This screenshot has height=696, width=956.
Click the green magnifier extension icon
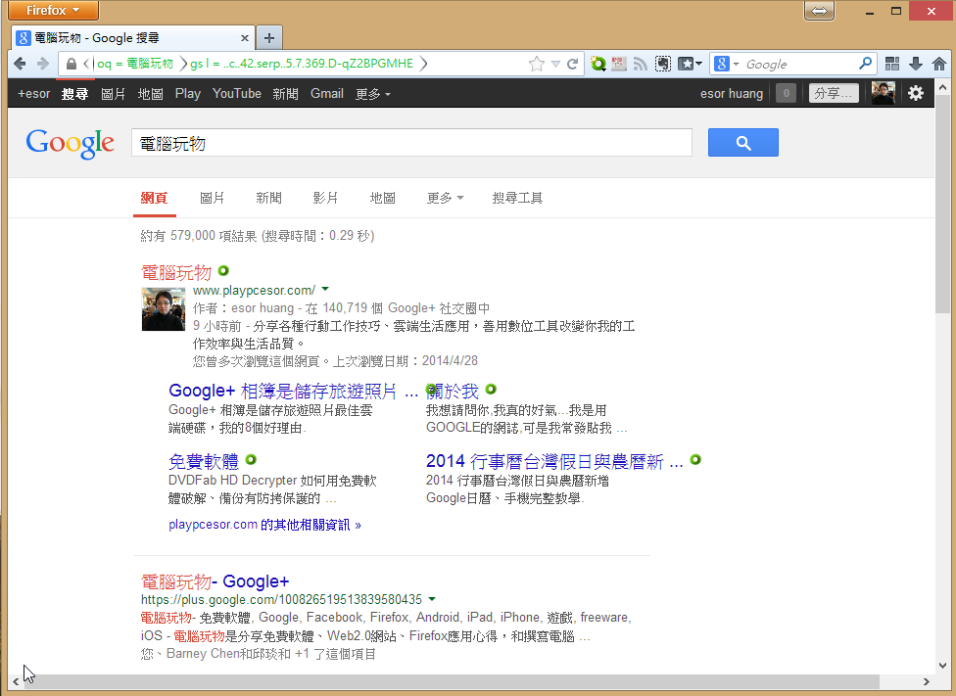click(598, 64)
